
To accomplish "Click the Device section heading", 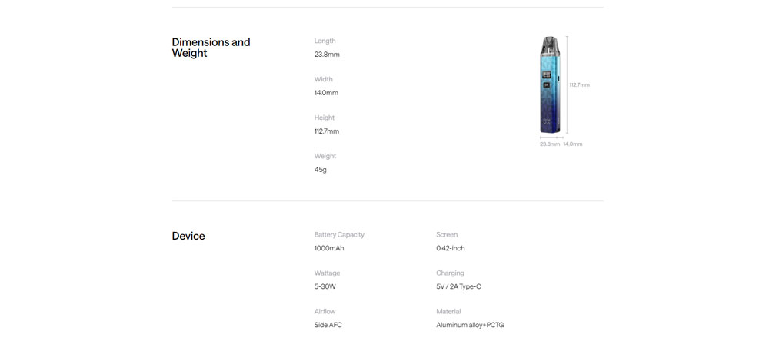I will point(188,236).
